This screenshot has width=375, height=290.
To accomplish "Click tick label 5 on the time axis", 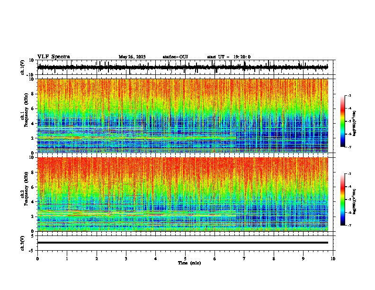I will 185,259.
